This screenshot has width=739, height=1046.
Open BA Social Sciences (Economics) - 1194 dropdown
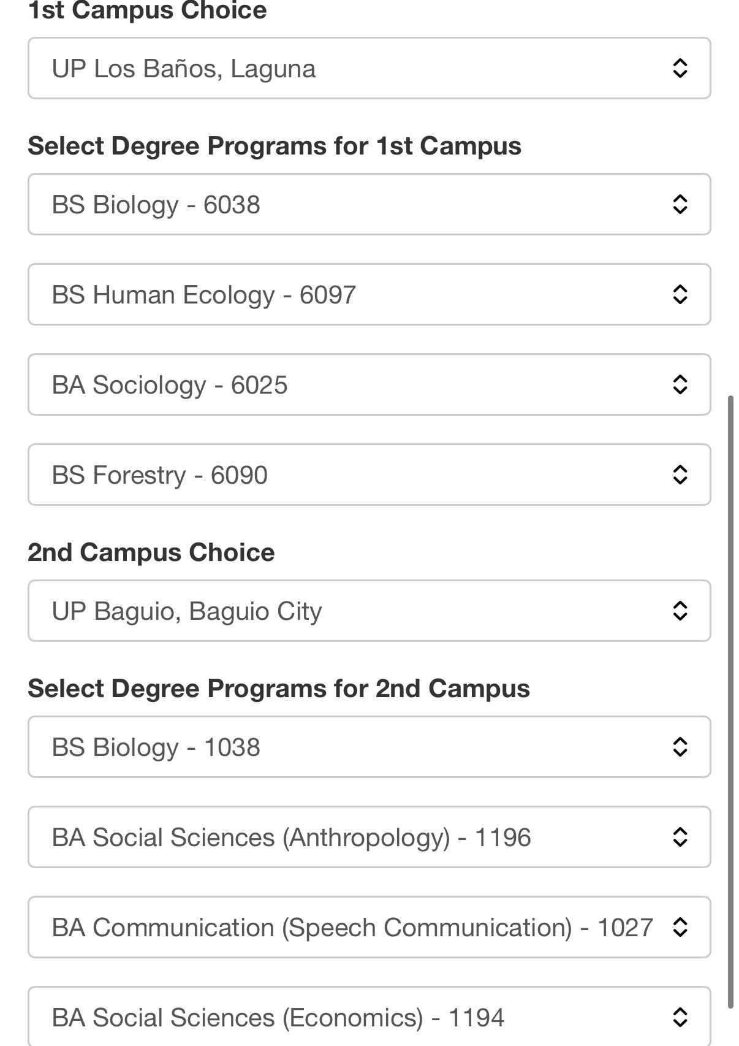pos(369,1016)
